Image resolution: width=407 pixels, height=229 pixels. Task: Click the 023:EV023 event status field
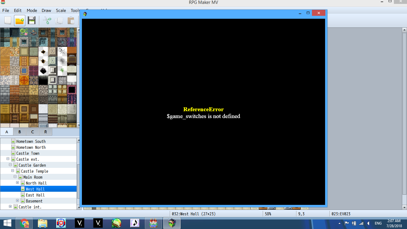coord(341,214)
